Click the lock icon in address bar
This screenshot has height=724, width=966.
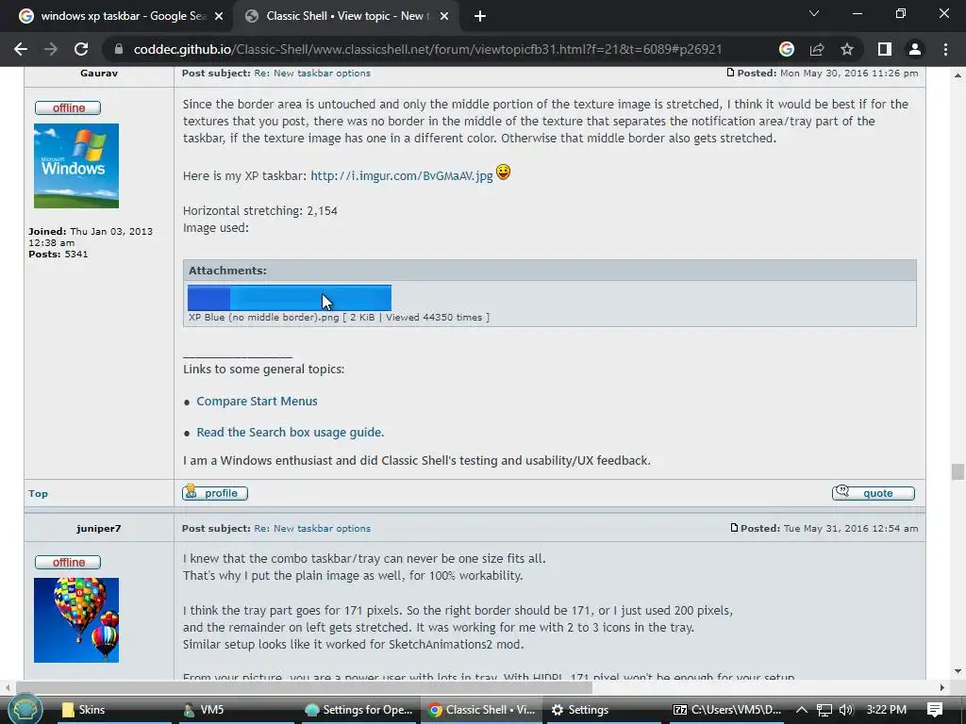point(119,49)
